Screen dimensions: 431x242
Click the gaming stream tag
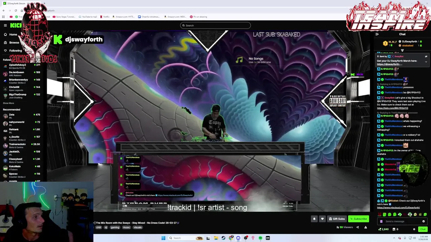pyautogui.click(x=115, y=228)
